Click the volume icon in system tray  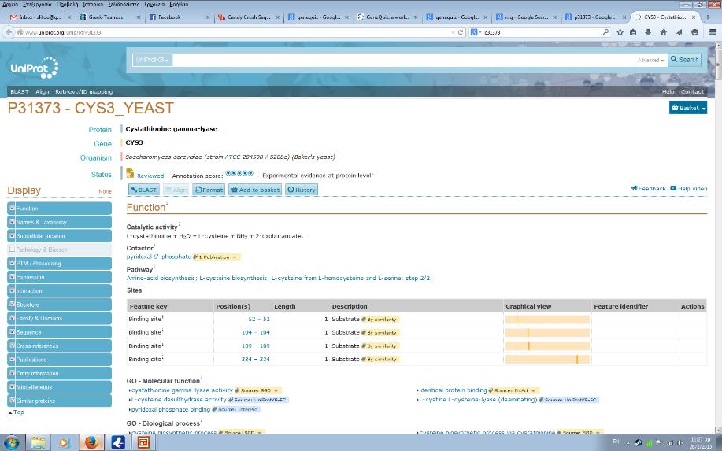679,442
